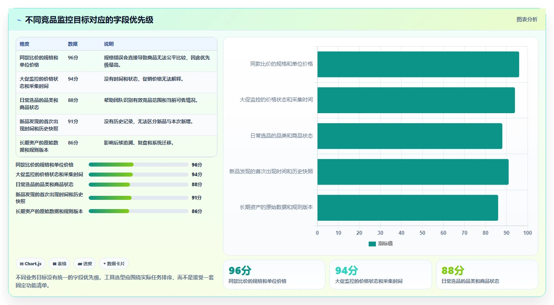Select table cell 新品发现的首次出现时间和历史快照
The height and width of the screenshot is (305, 554).
[x=39, y=125]
